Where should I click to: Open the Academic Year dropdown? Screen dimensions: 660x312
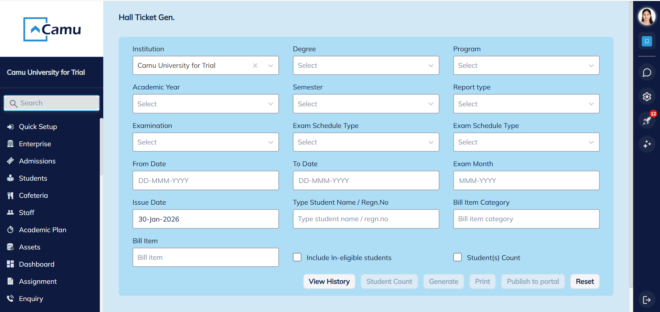[205, 104]
